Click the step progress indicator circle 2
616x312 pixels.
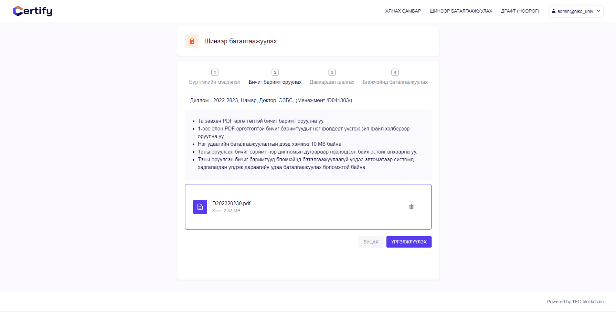275,72
